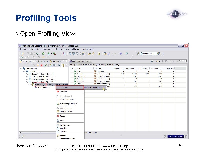Click the Pause monitoring icon in Profiling Monitor toolbar

[38, 65]
